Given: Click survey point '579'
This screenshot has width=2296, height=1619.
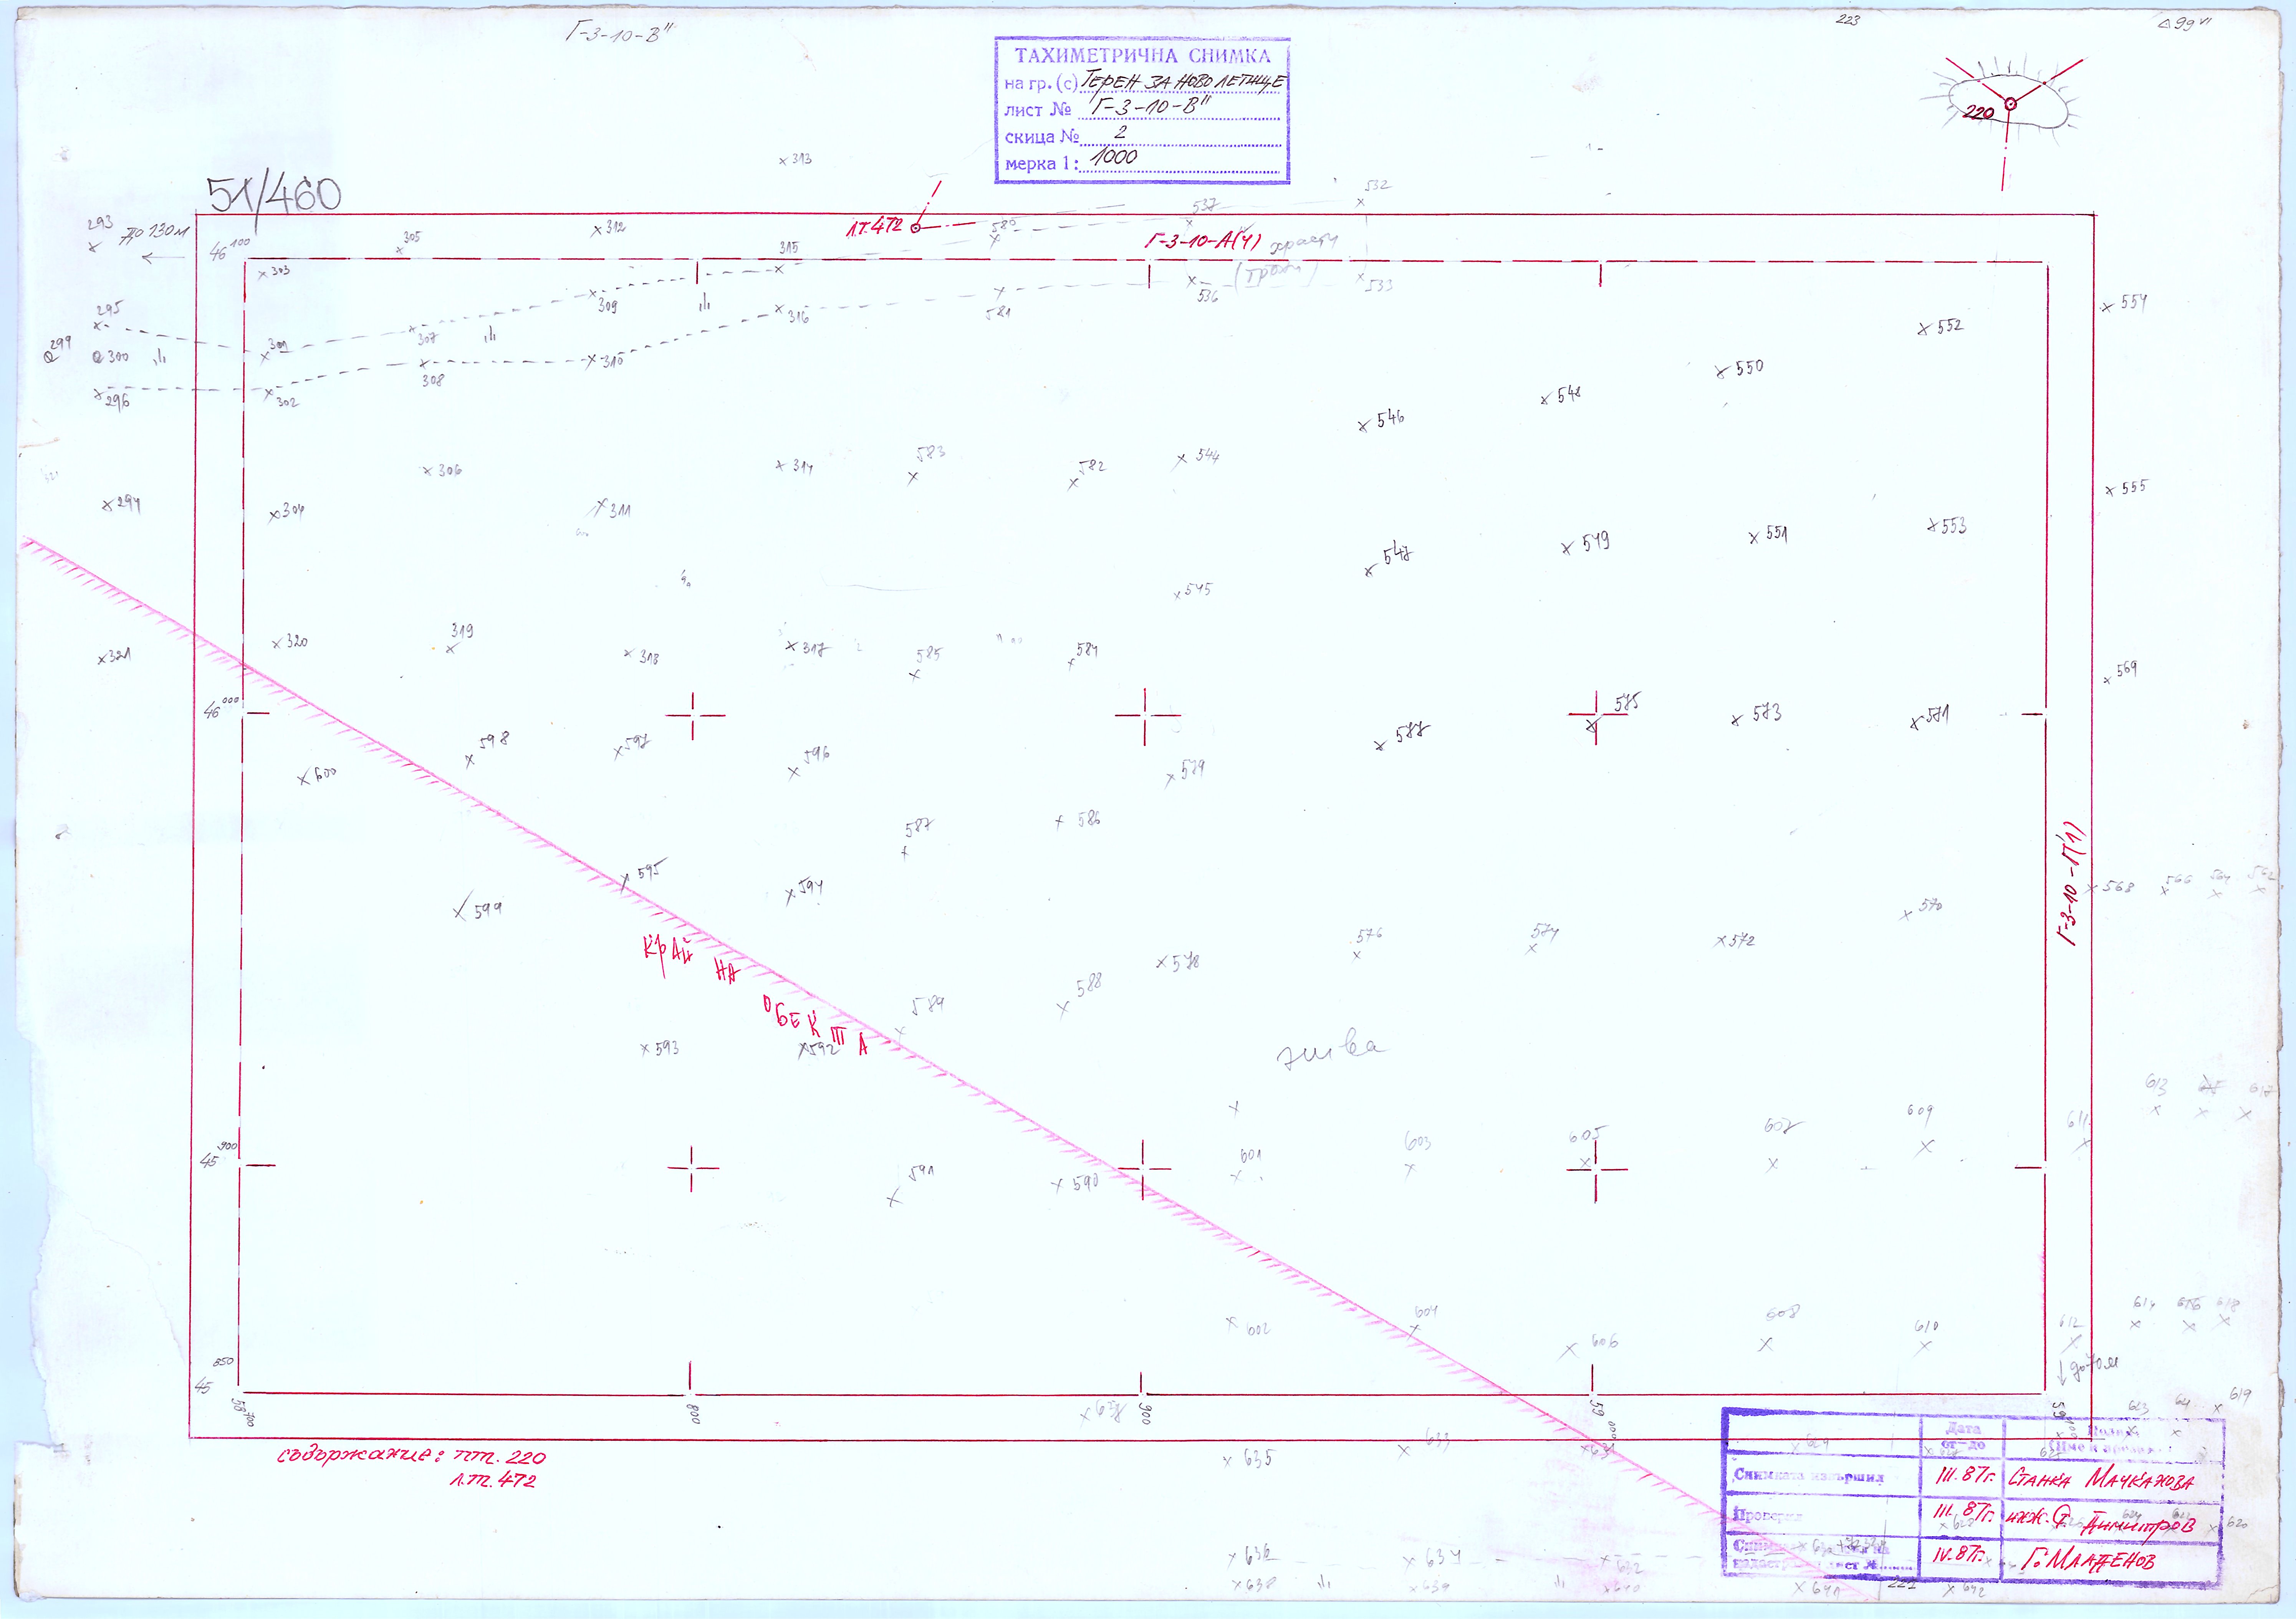Looking at the screenshot, I should tap(1185, 772).
